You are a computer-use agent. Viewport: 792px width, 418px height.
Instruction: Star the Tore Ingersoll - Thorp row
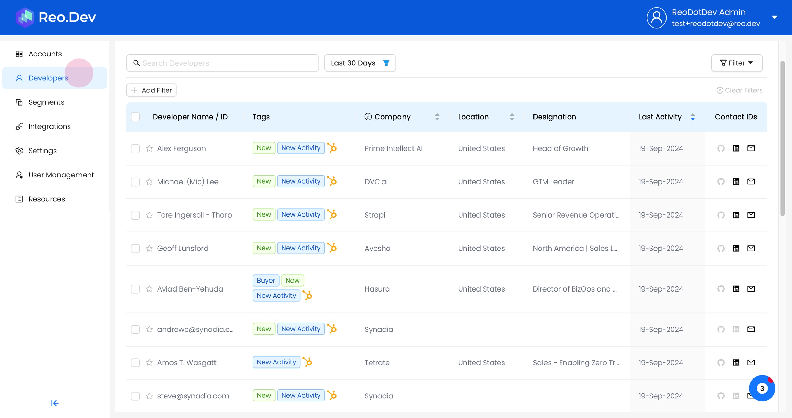[x=149, y=215]
